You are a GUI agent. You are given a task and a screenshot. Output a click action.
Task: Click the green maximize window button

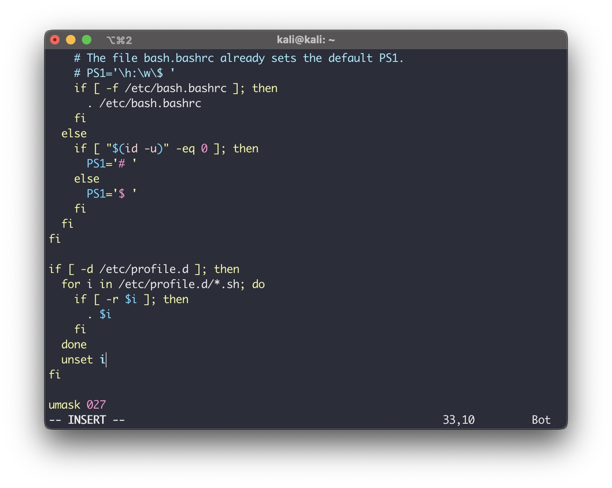(x=87, y=40)
